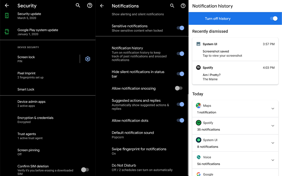This screenshot has height=176, width=282.
Task: Go back from the Notifications screen
Action: 102,6
